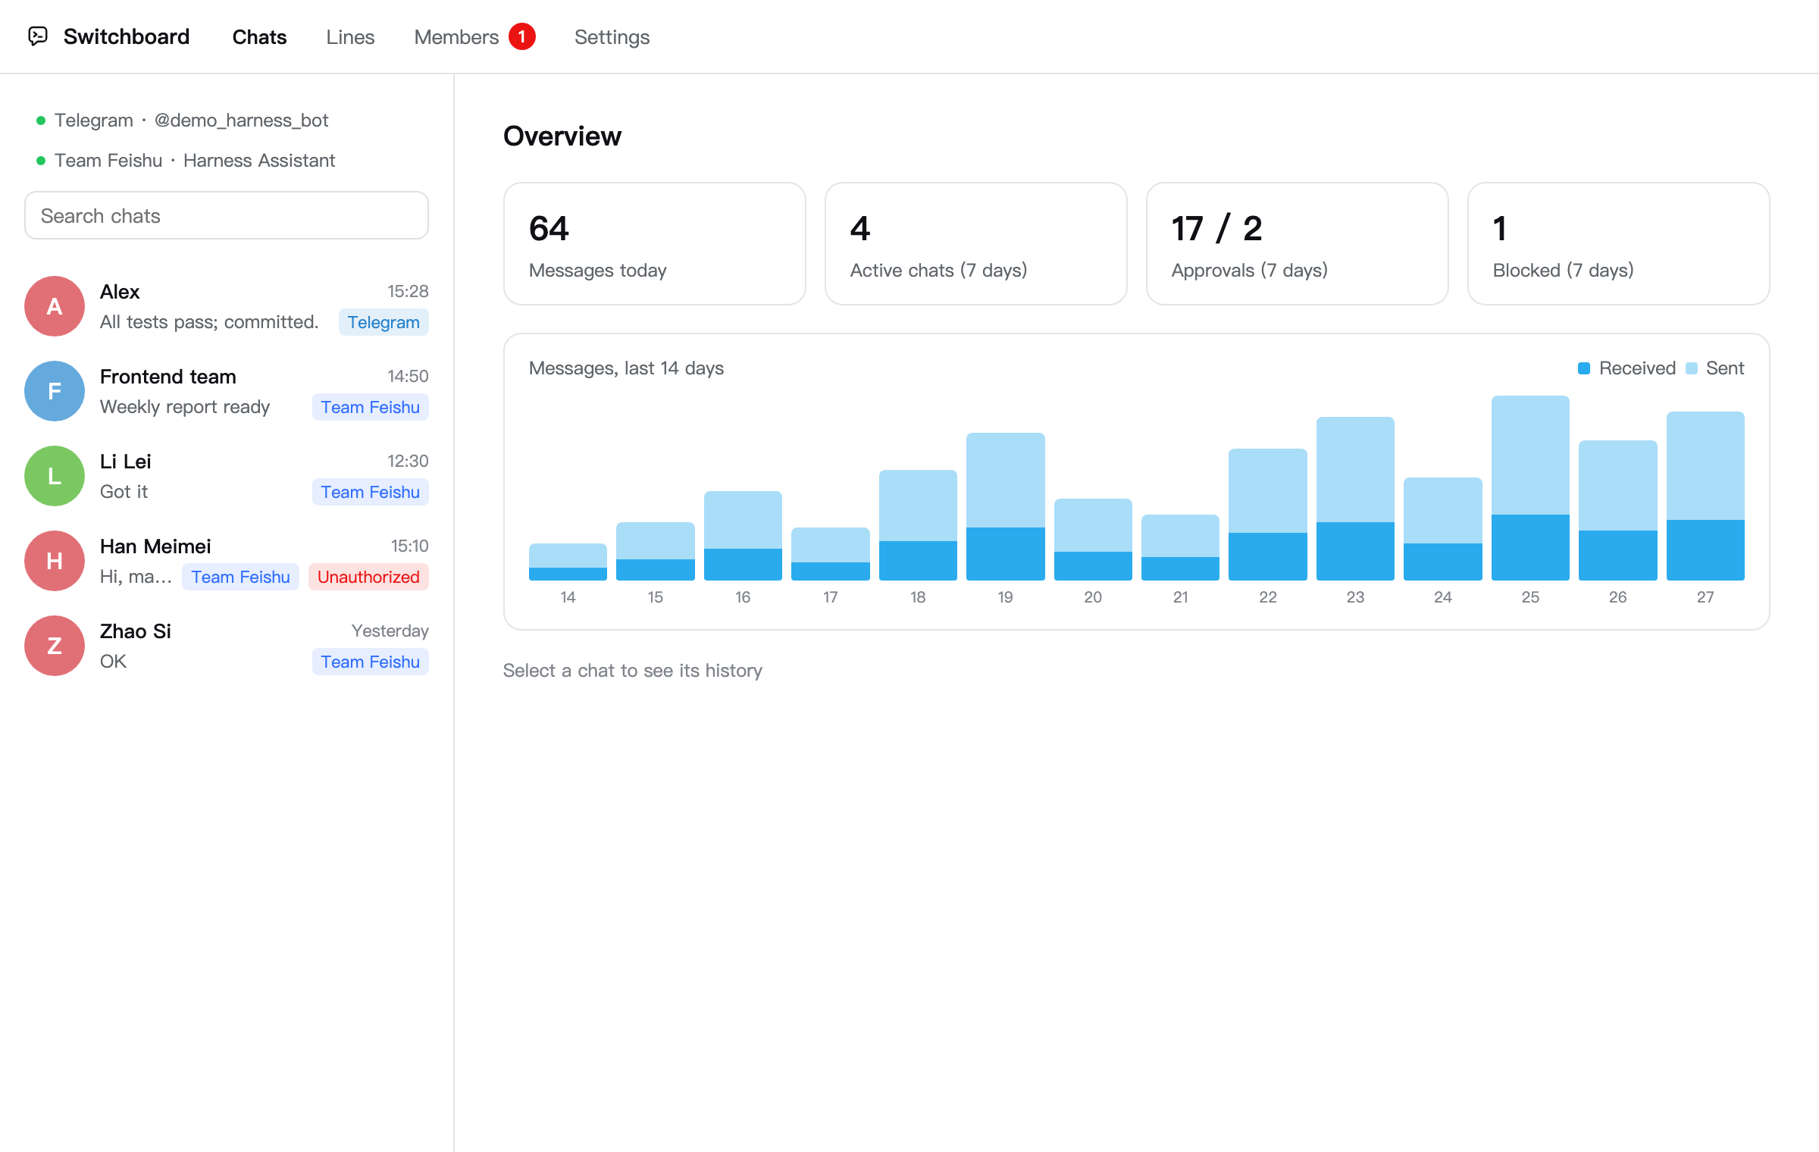
Task: Click the Team Feishu tag on Frontend team
Action: pos(371,407)
